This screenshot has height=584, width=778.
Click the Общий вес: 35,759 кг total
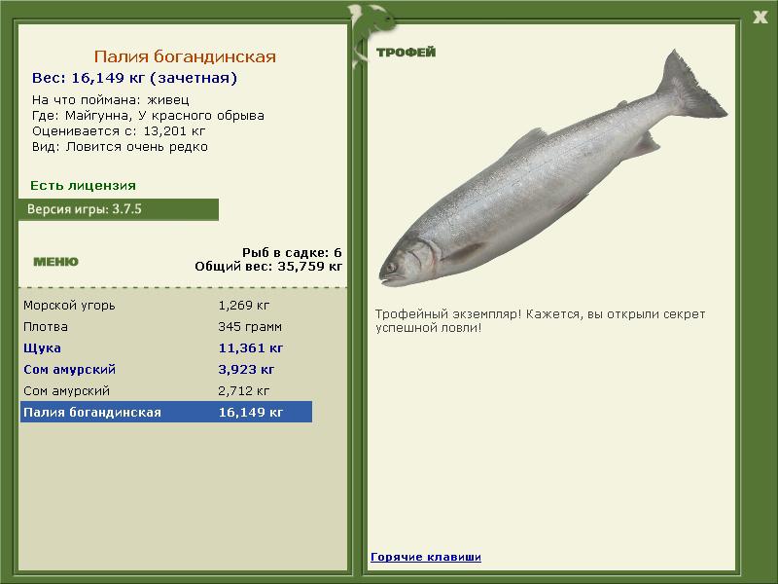pos(268,267)
